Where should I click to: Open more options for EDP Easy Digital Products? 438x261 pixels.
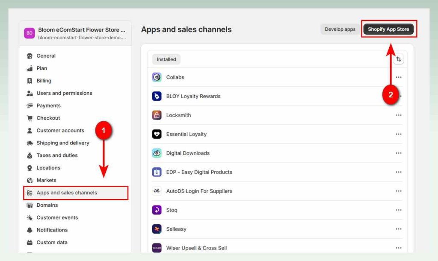pos(398,172)
